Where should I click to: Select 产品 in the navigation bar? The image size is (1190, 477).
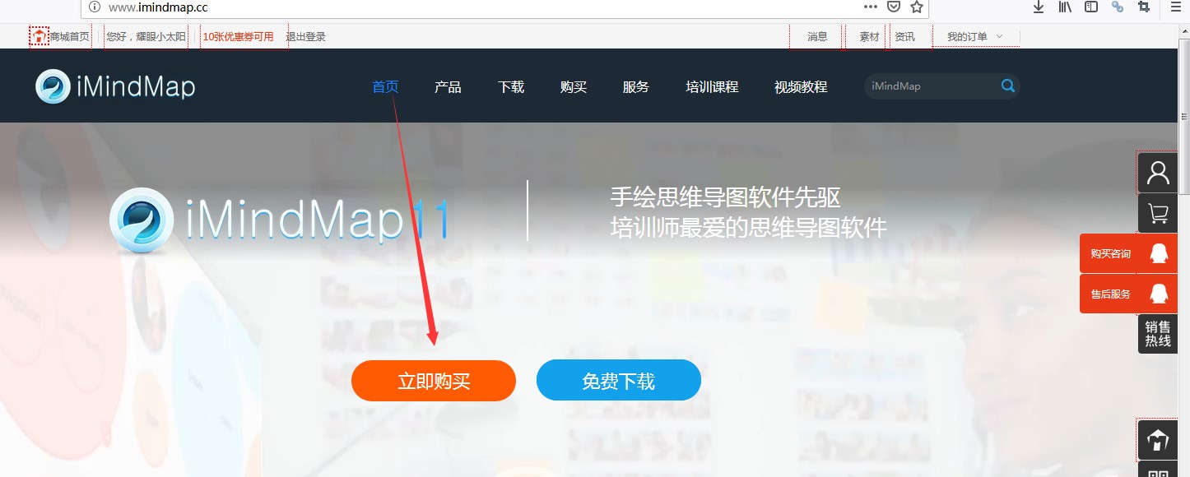tap(448, 86)
